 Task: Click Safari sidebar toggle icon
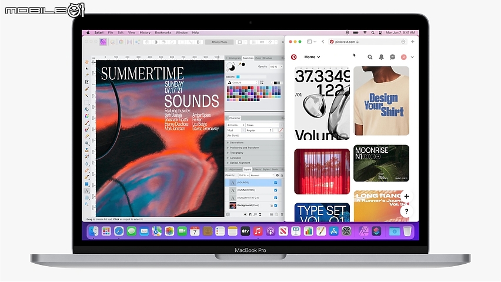point(309,42)
